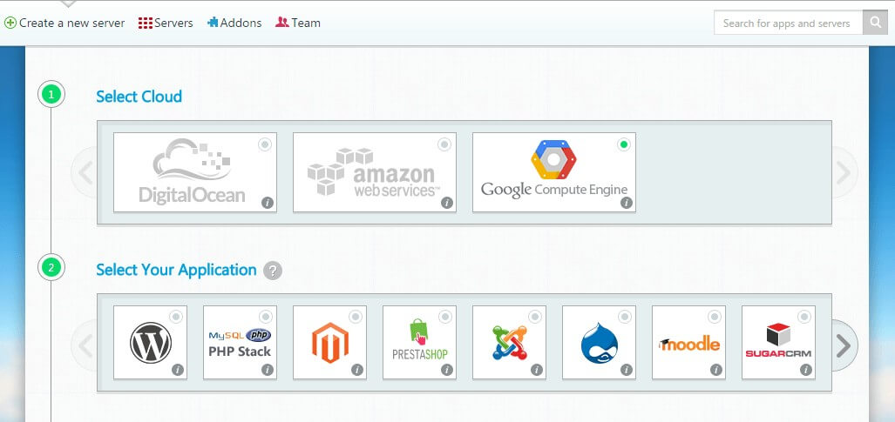Viewport: 895px width, 422px height.
Task: Click the magnifier search button
Action: (875, 23)
